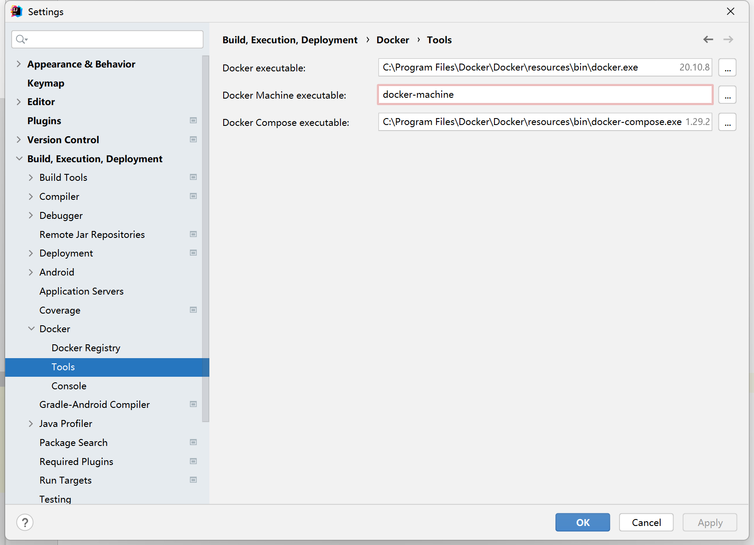Click the settings search field
This screenshot has width=754, height=545.
(x=107, y=39)
